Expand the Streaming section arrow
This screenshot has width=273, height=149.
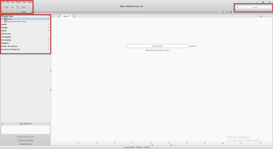tap(48, 40)
